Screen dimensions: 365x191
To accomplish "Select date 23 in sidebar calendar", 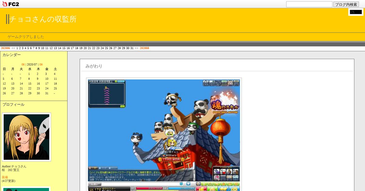I will pyautogui.click(x=38, y=89).
